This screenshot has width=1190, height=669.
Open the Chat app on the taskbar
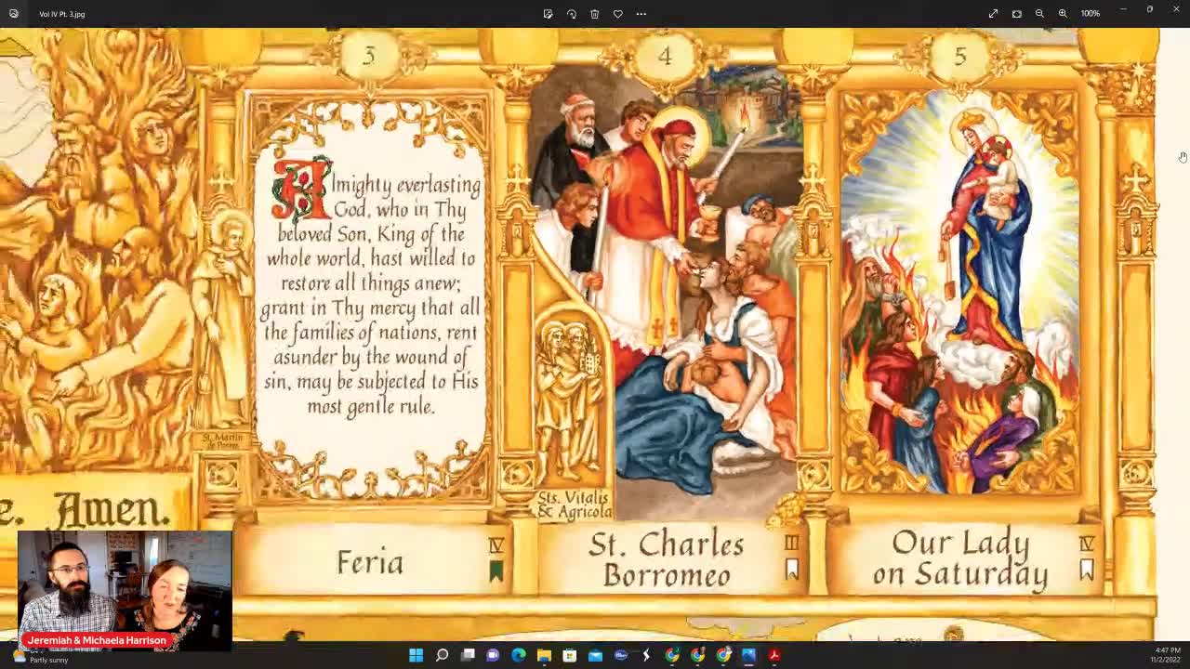point(493,655)
